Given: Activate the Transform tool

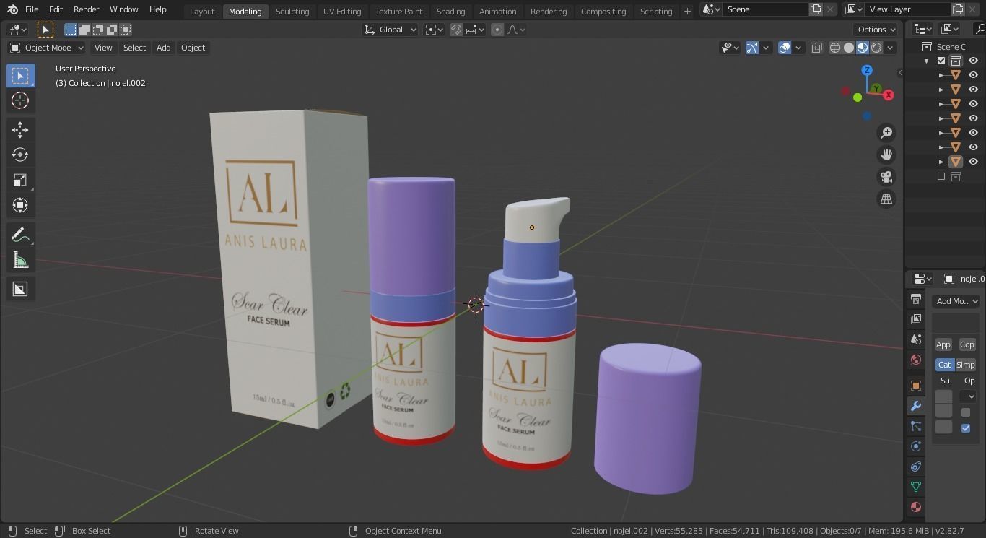Looking at the screenshot, I should (x=20, y=205).
